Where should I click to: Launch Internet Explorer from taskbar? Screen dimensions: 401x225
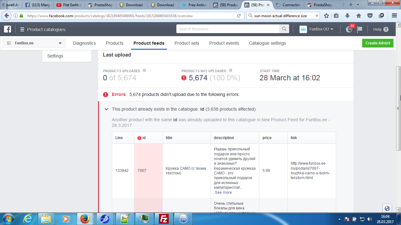pyautogui.click(x=28, y=218)
